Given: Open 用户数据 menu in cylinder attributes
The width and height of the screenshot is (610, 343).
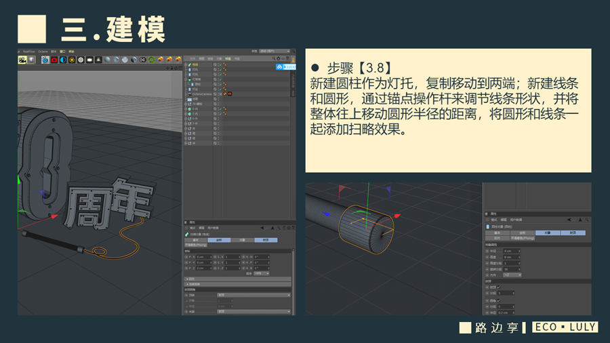Looking at the screenshot, I should click(516, 220).
